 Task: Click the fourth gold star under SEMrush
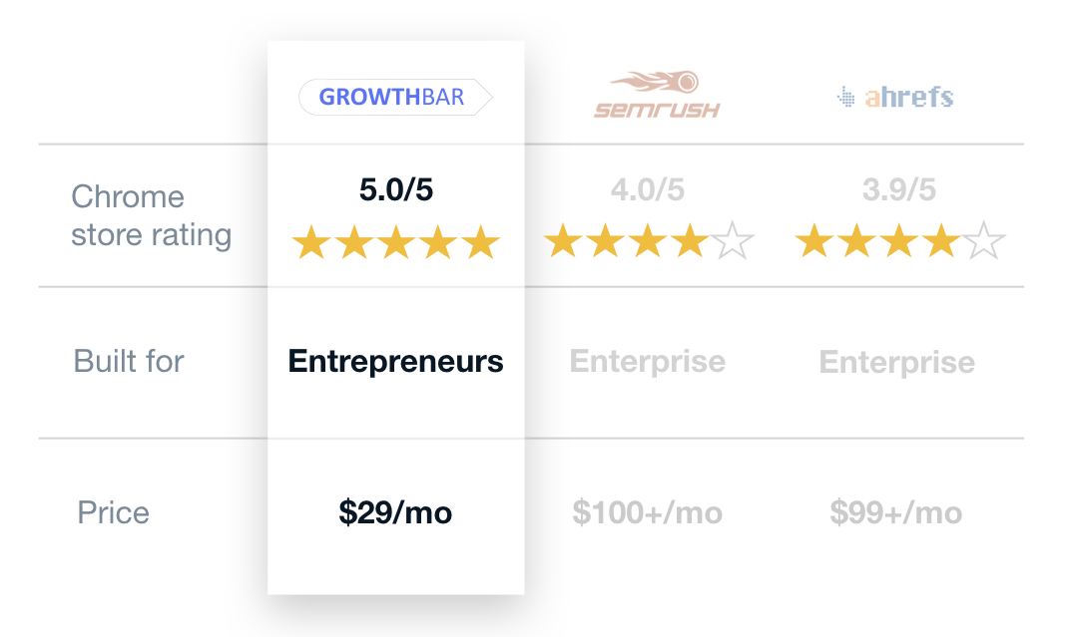pos(690,240)
